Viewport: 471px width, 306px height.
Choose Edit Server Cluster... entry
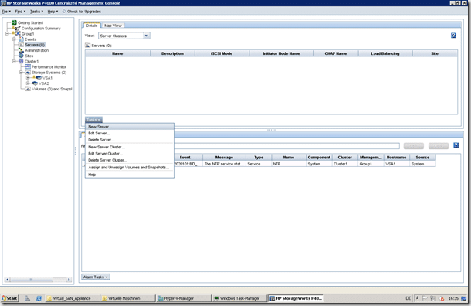tap(130, 154)
